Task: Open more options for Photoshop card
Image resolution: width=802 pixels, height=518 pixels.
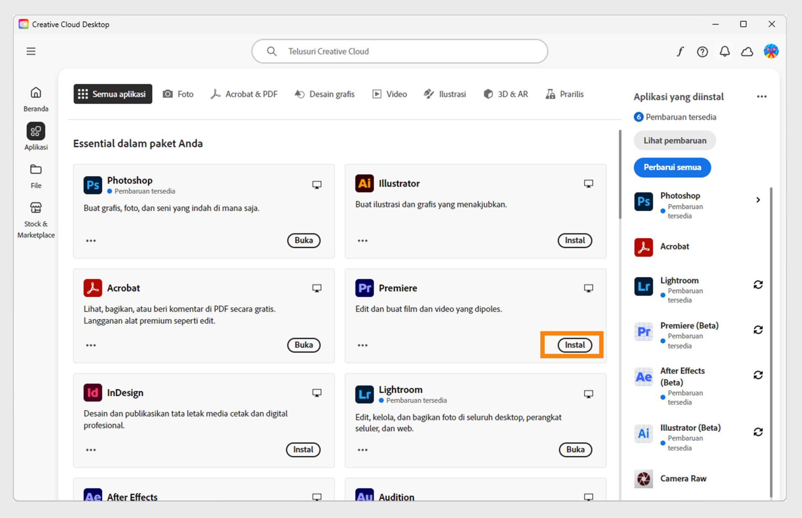Action: coord(91,241)
